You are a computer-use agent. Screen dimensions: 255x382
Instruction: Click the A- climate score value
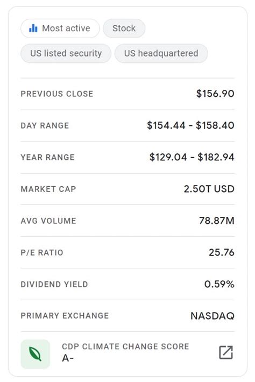coord(68,358)
